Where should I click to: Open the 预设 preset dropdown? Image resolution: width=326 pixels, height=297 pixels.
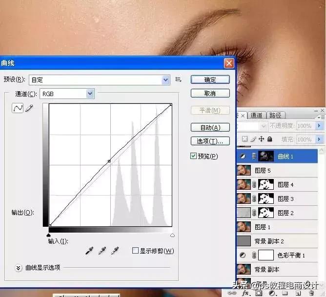165,80
